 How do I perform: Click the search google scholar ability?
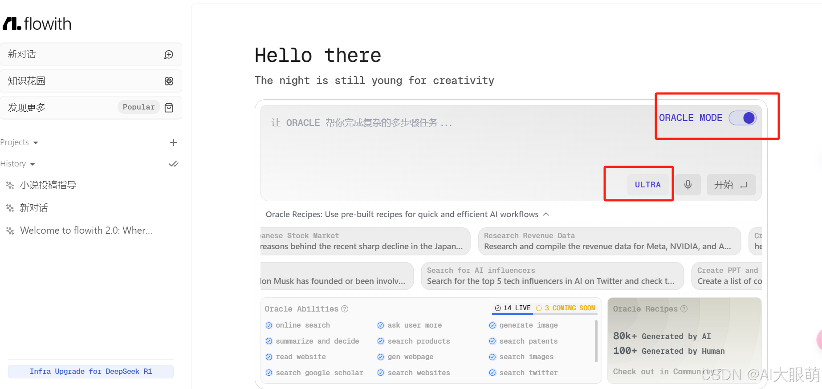[x=314, y=373]
